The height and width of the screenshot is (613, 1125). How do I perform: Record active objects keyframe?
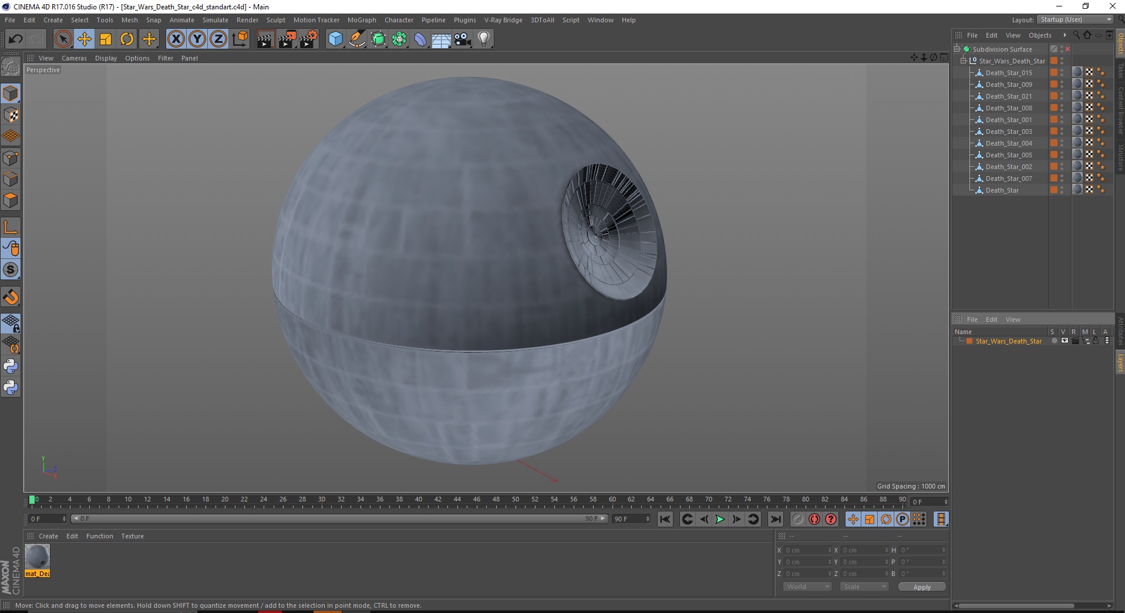797,519
